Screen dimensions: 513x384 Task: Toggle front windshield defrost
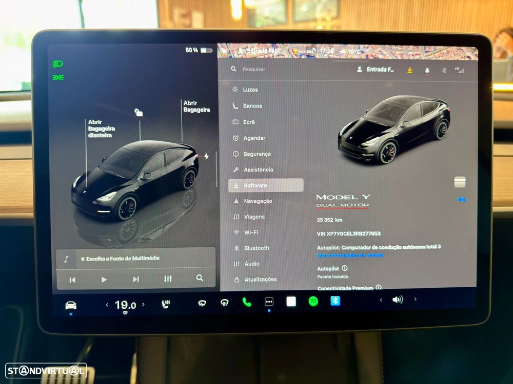click(x=202, y=304)
